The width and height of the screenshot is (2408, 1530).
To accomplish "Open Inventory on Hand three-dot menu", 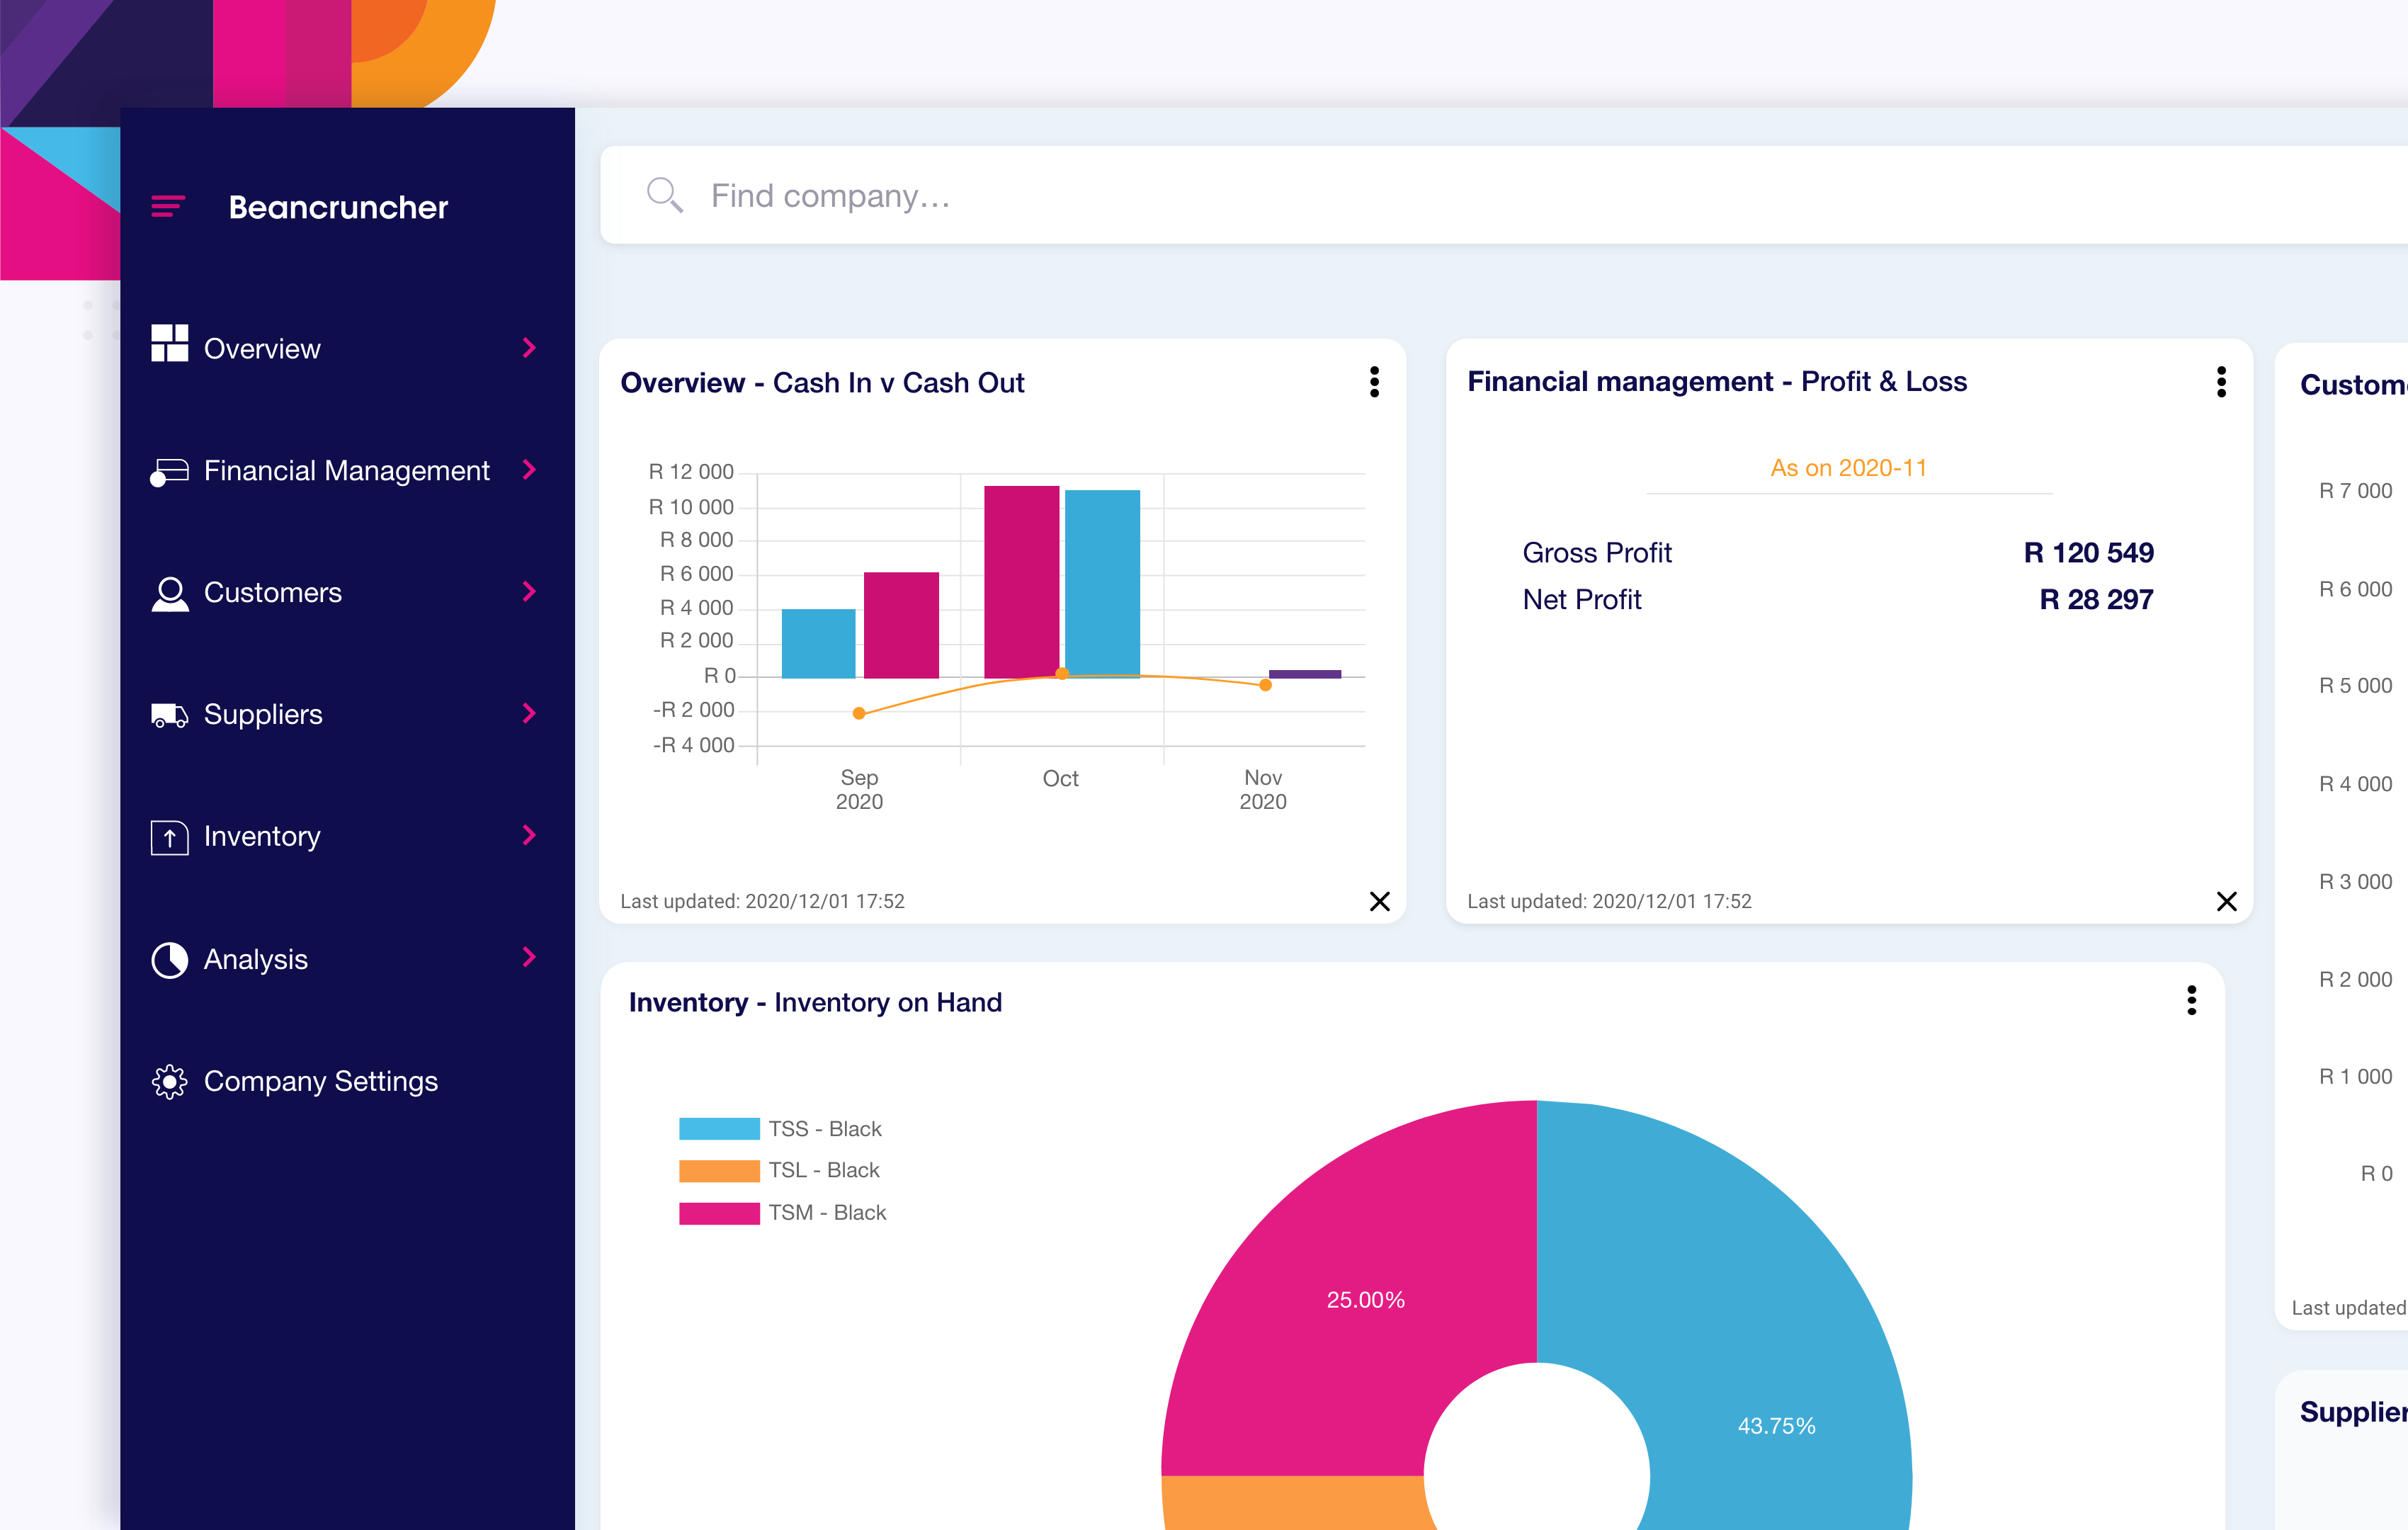I will 2191,1000.
